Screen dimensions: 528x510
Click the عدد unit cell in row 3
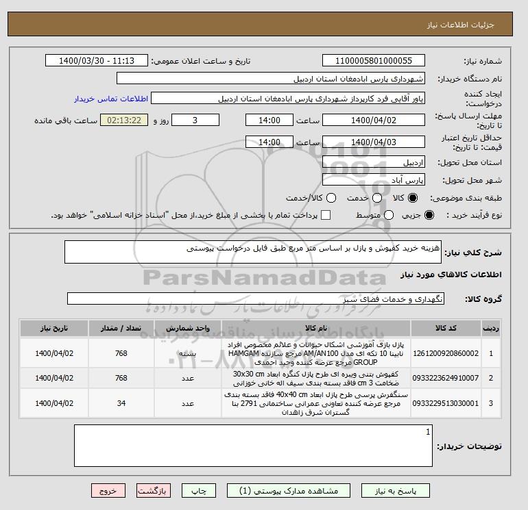188,403
